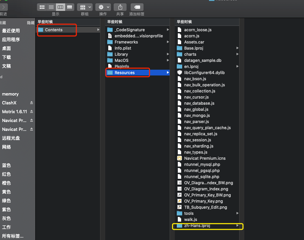Click the libConfigurer64.dylib file icon

pyautogui.click(x=179, y=73)
